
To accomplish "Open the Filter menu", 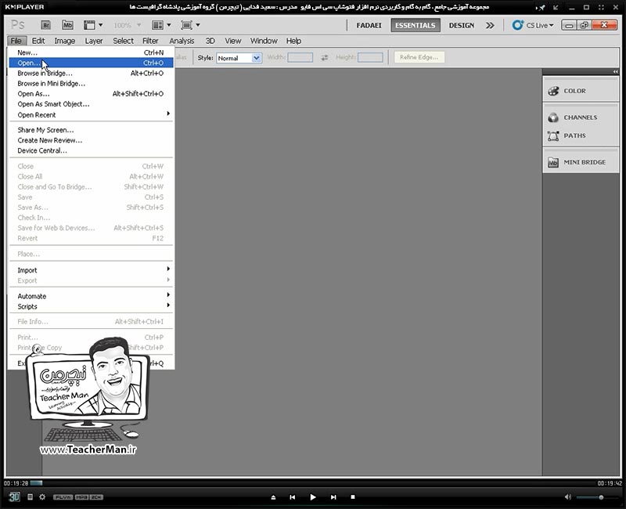I will 150,41.
